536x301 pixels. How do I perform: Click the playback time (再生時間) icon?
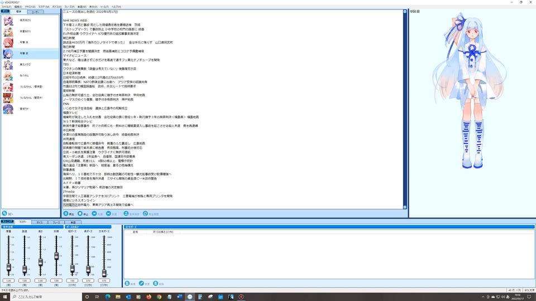click(x=145, y=213)
